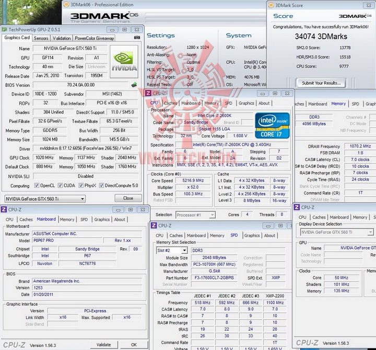This screenshot has height=350, width=376.
Task: Click the 34074 3DMarks score text
Action: 321,36
